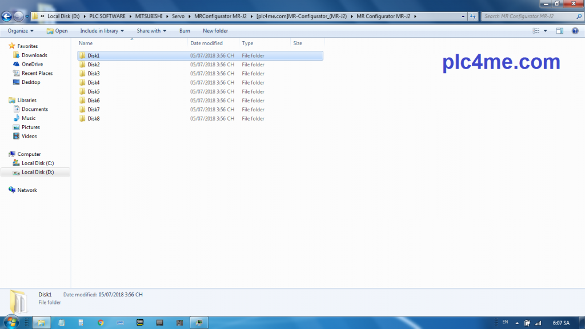Toggle the preview pane icon
The height and width of the screenshot is (329, 585).
[x=560, y=31]
